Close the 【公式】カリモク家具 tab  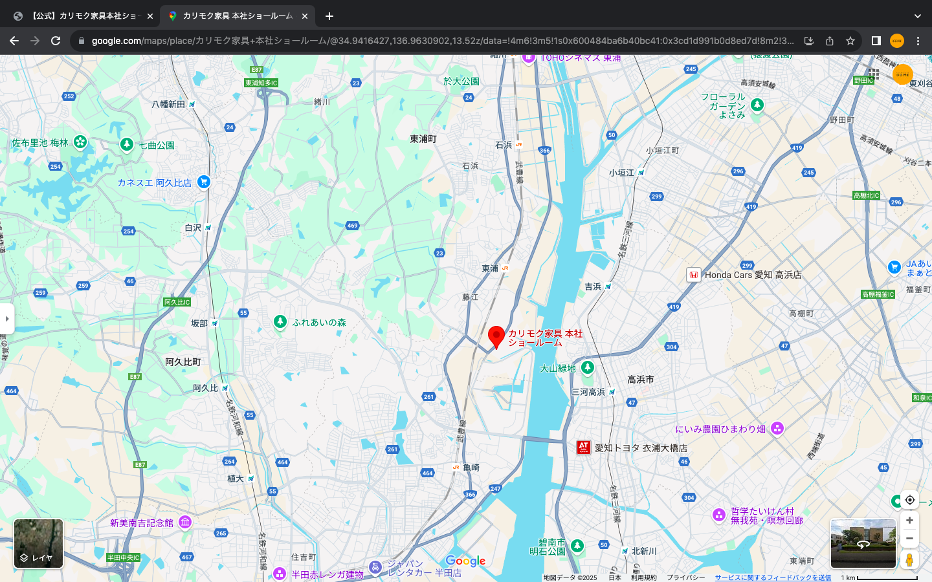tap(150, 16)
